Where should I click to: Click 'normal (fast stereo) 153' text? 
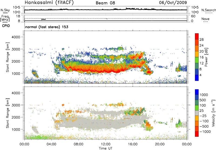pos(47,27)
